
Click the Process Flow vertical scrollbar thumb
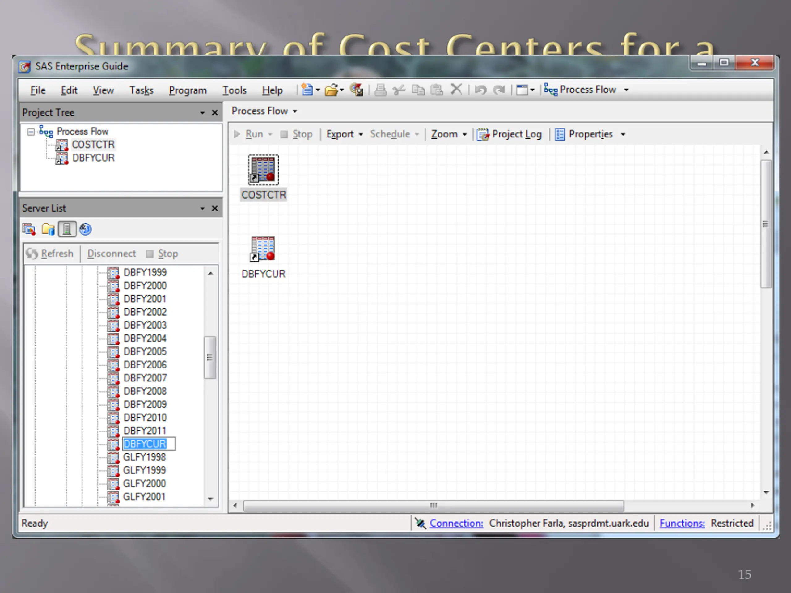pyautogui.click(x=766, y=224)
